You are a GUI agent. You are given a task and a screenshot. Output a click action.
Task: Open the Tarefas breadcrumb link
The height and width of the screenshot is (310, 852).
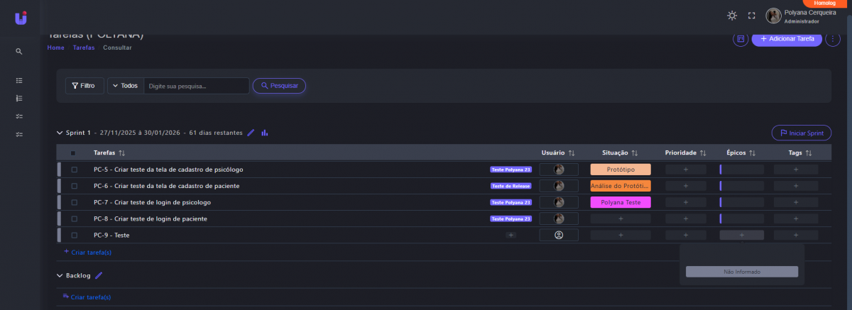click(x=84, y=48)
